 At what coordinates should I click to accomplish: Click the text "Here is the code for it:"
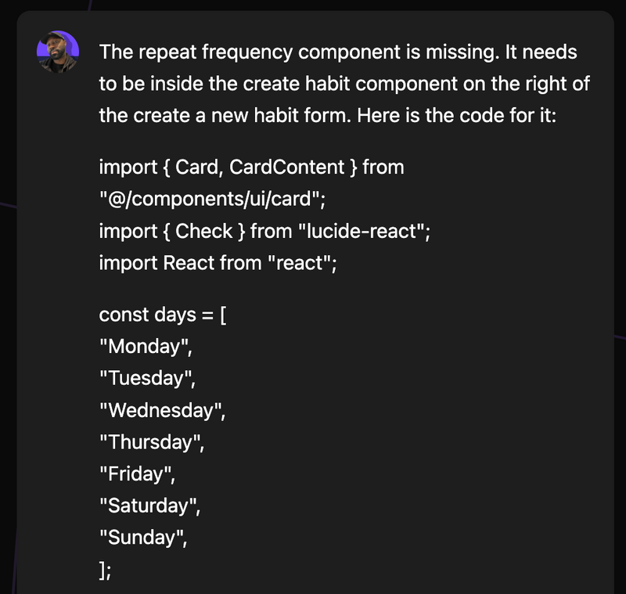click(456, 115)
